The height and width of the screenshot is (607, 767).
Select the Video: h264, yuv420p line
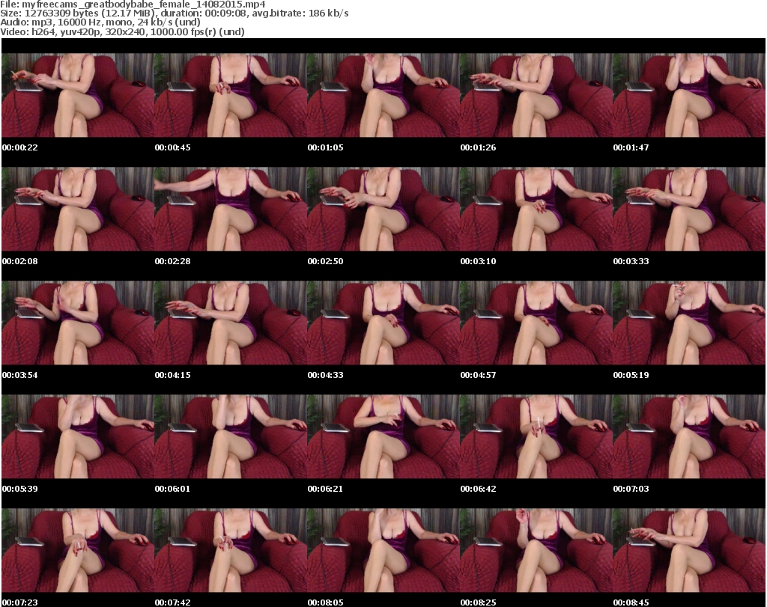pos(122,31)
